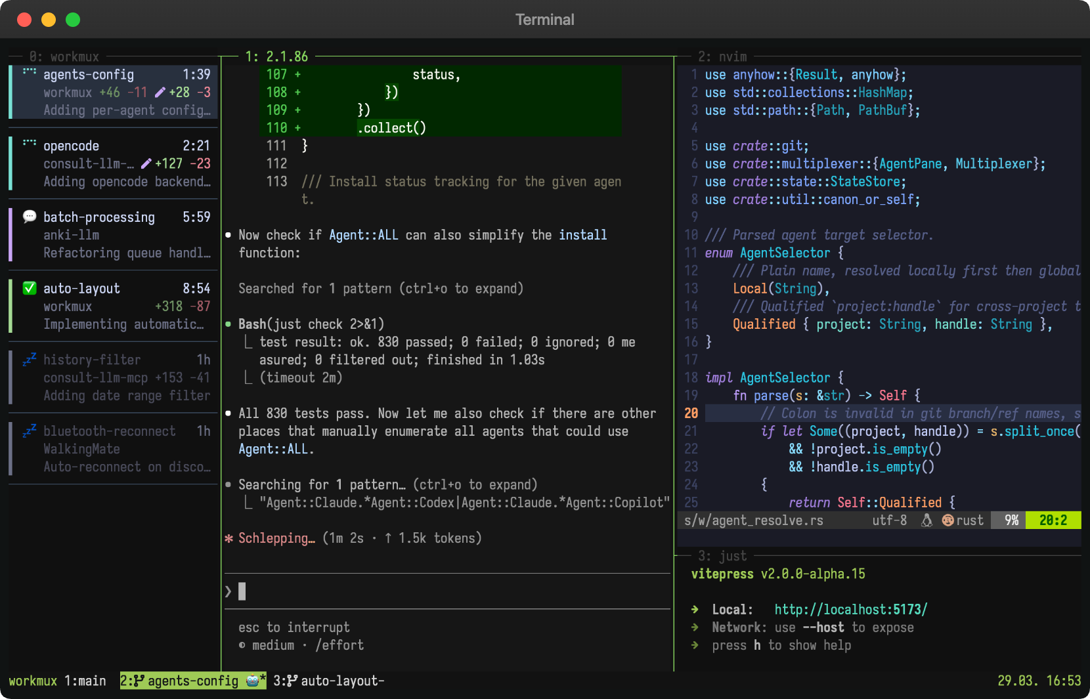The image size is (1090, 699).
Task: Click 'esc to interrupt' in the Claude pane
Action: 294,627
